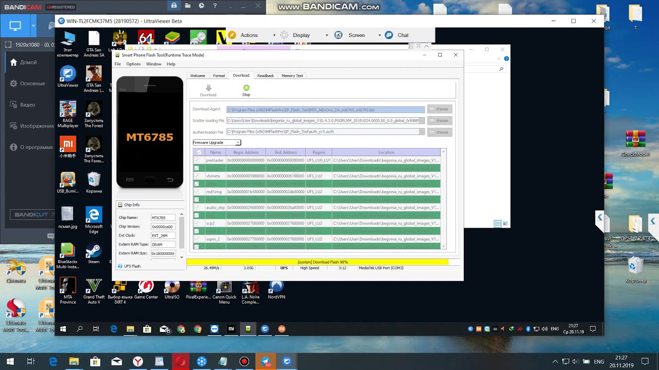The width and height of the screenshot is (659, 370).
Task: Open the Корзина recycle bin in the remote desktop
Action: [94, 182]
